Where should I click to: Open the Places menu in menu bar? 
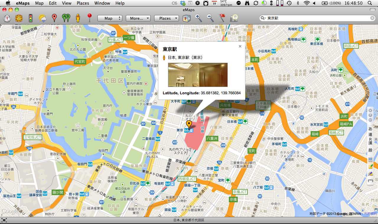click(83, 3)
